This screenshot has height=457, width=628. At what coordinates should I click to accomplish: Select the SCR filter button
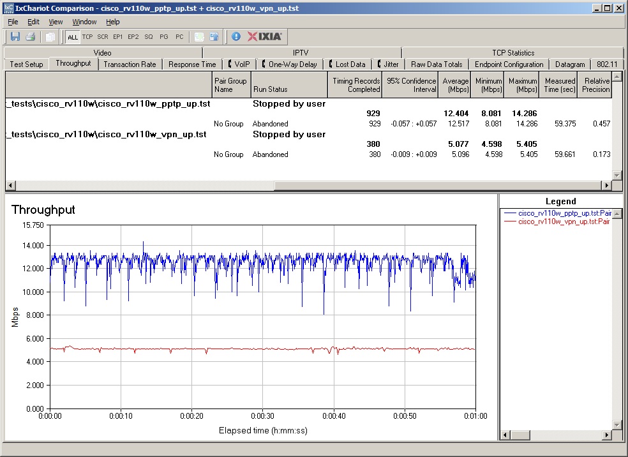tap(103, 37)
